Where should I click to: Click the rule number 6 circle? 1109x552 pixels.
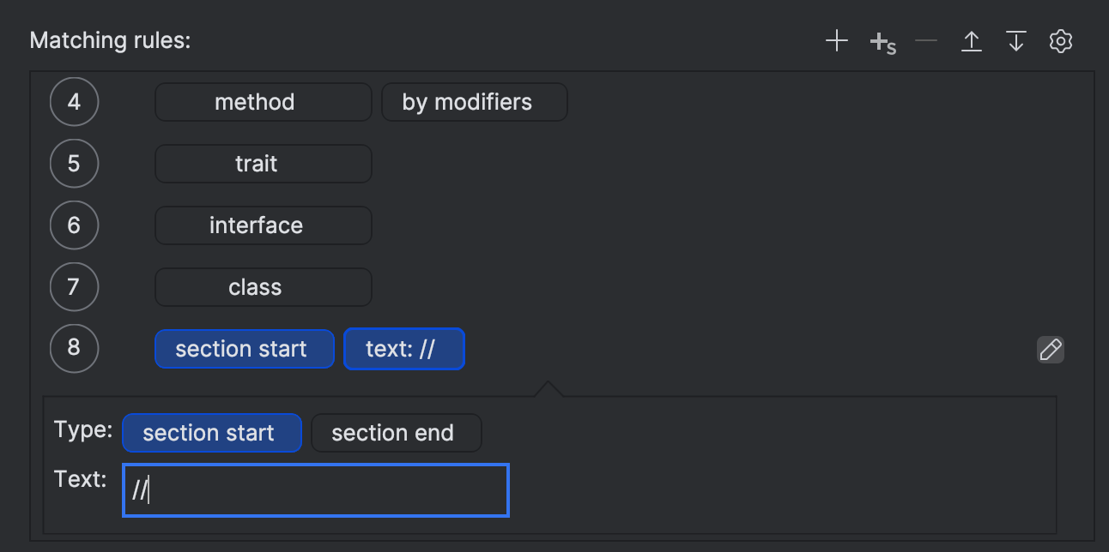(x=74, y=225)
